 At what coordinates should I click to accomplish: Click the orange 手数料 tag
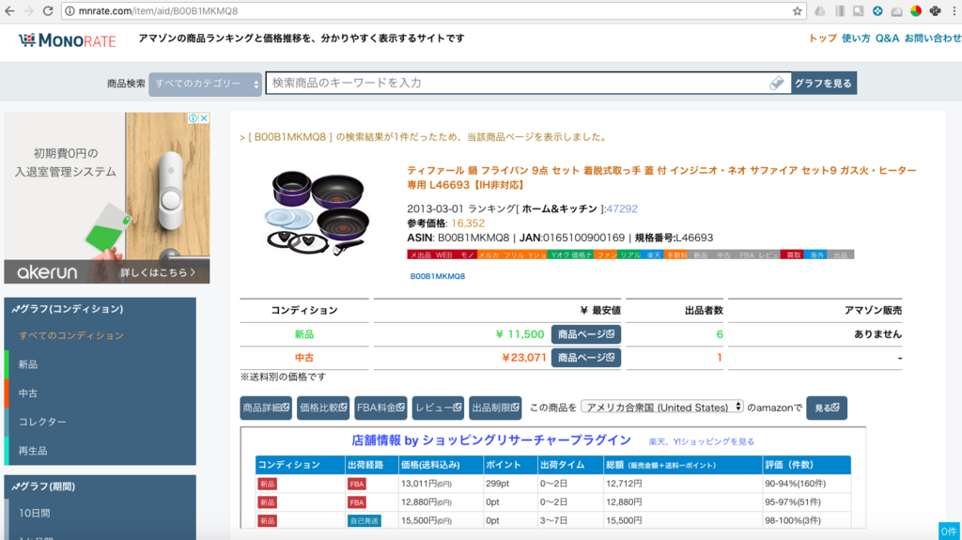tap(675, 255)
